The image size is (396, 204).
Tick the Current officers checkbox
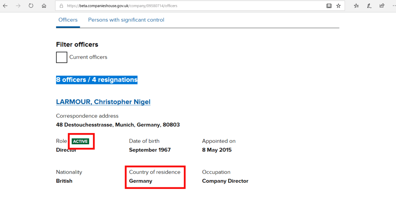pyautogui.click(x=62, y=57)
